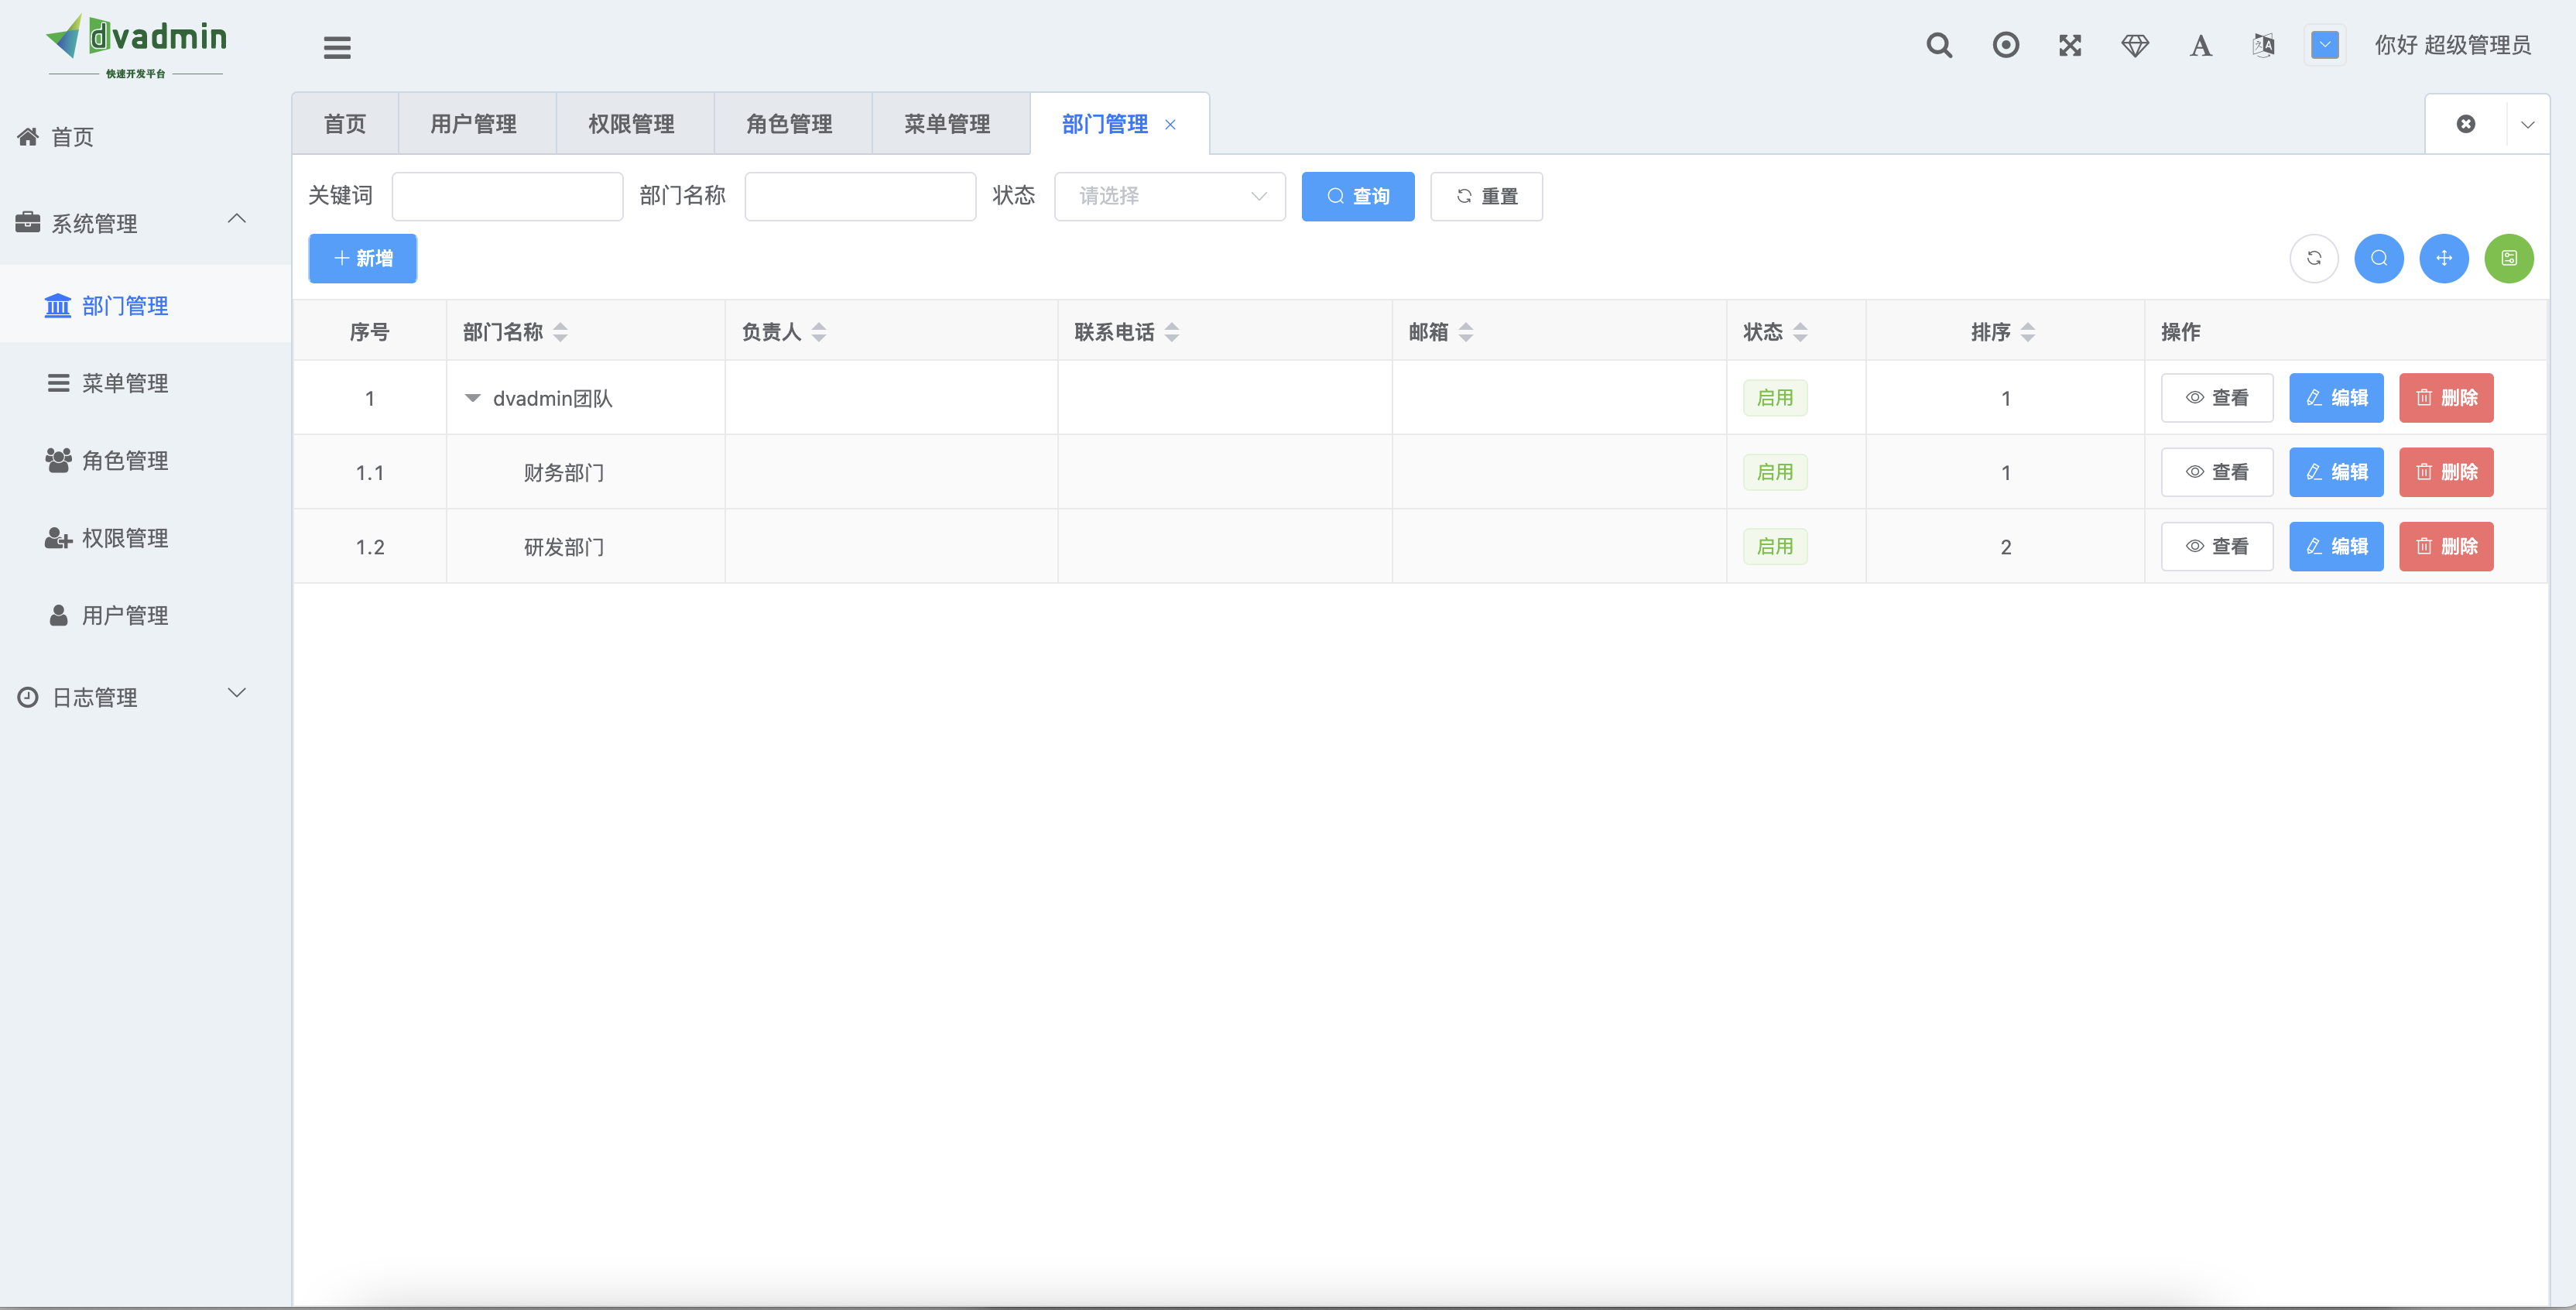Click the 序号 column header
2576x1310 pixels.
coord(369,332)
